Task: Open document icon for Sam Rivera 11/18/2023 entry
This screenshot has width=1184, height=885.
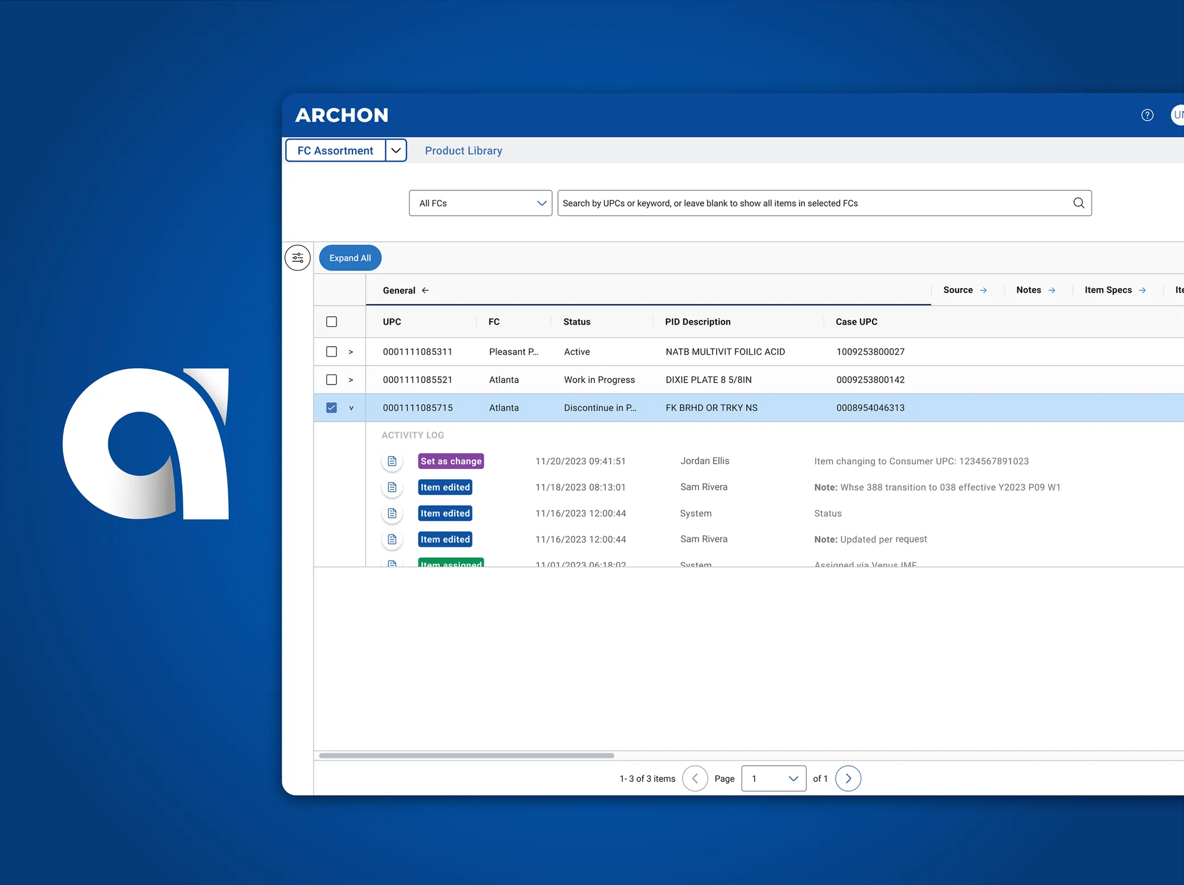Action: tap(392, 487)
